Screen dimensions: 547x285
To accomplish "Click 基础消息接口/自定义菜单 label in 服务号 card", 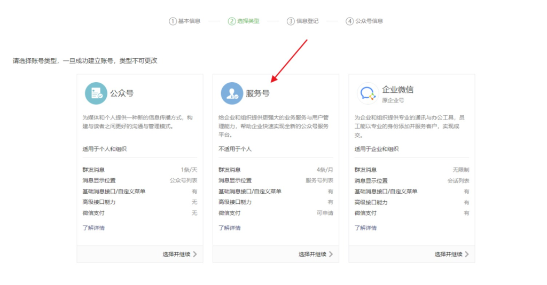I will pyautogui.click(x=250, y=191).
